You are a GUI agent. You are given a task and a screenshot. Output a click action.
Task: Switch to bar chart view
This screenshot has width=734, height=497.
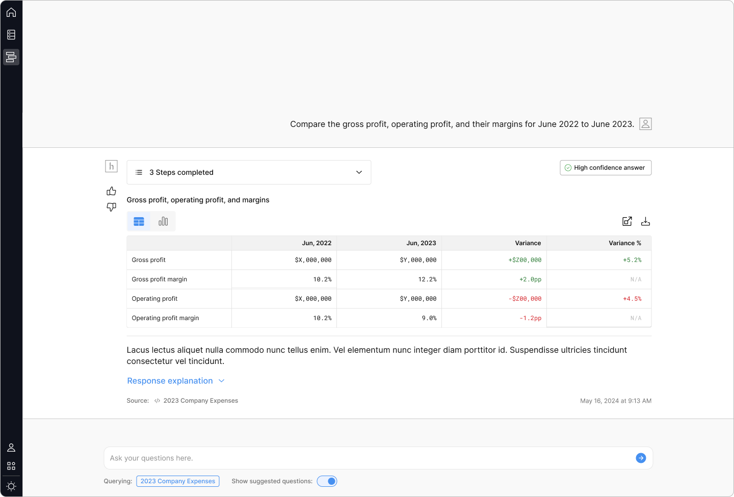(163, 221)
